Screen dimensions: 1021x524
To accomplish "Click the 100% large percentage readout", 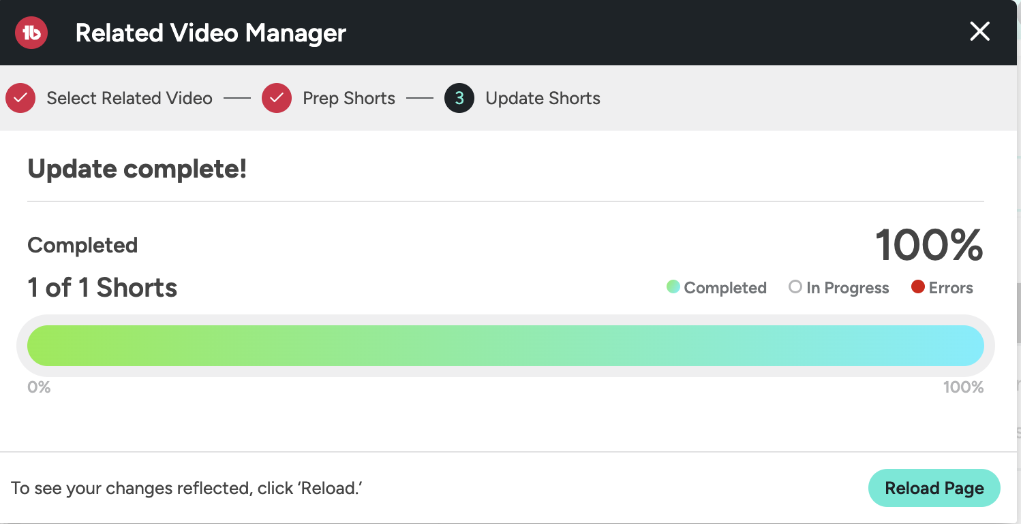I will (929, 245).
